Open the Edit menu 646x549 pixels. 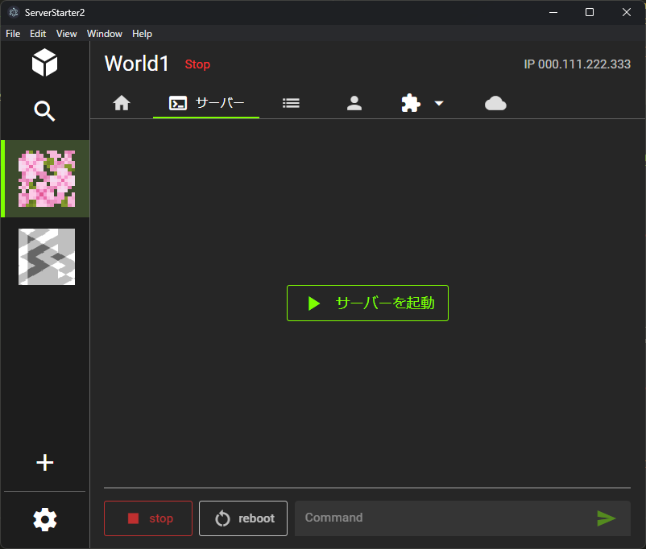coord(38,34)
